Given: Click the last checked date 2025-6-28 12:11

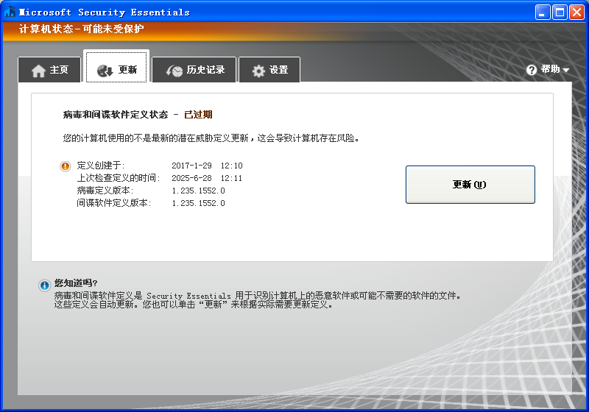Looking at the screenshot, I should 207,178.
